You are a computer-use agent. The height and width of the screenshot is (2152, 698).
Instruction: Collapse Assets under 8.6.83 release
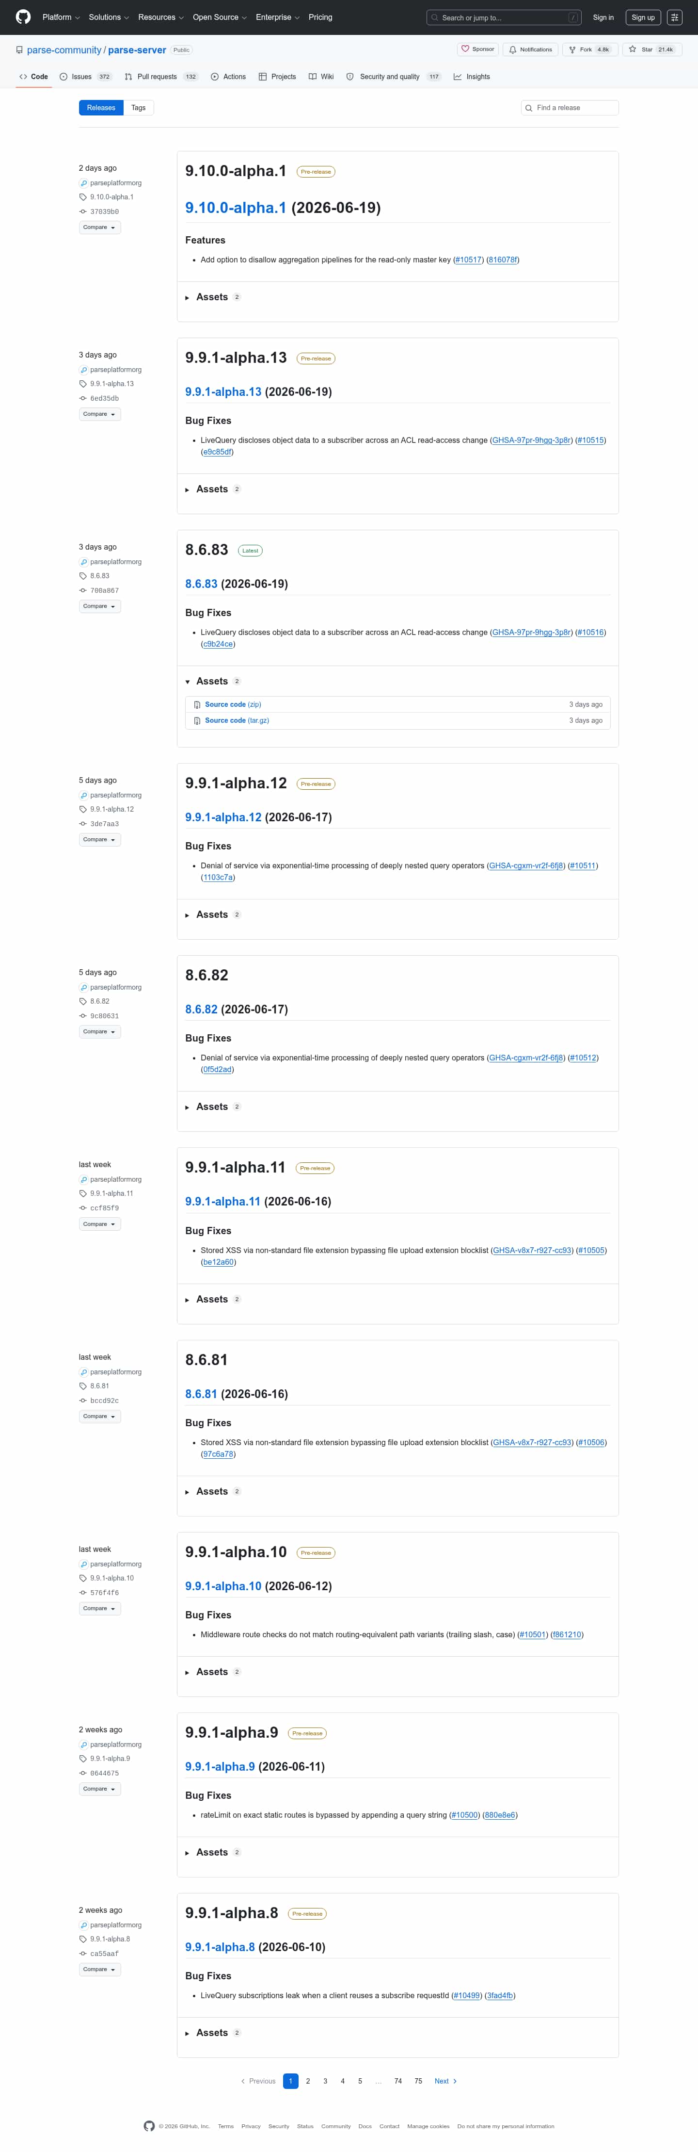click(x=212, y=682)
